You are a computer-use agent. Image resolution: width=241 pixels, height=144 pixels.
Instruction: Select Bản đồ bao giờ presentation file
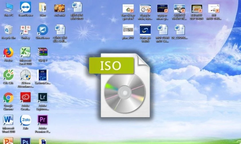click(128, 8)
